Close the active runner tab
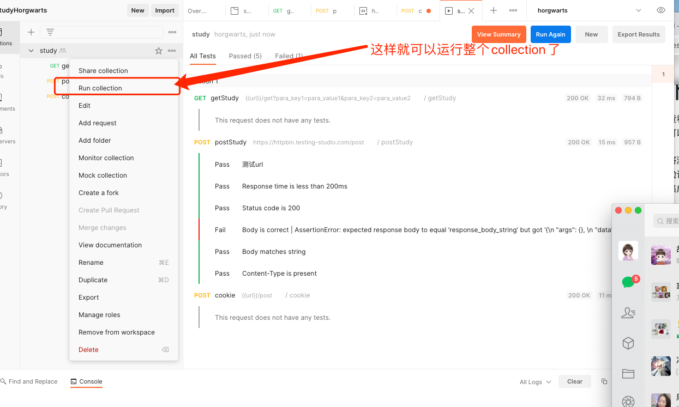 [x=471, y=10]
